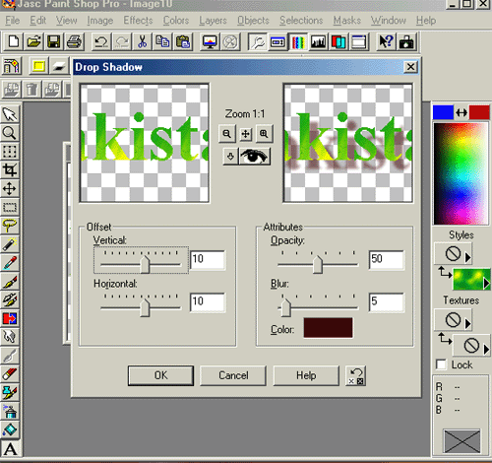The width and height of the screenshot is (492, 463).
Task: Click the Opacity slider handle
Action: click(317, 265)
